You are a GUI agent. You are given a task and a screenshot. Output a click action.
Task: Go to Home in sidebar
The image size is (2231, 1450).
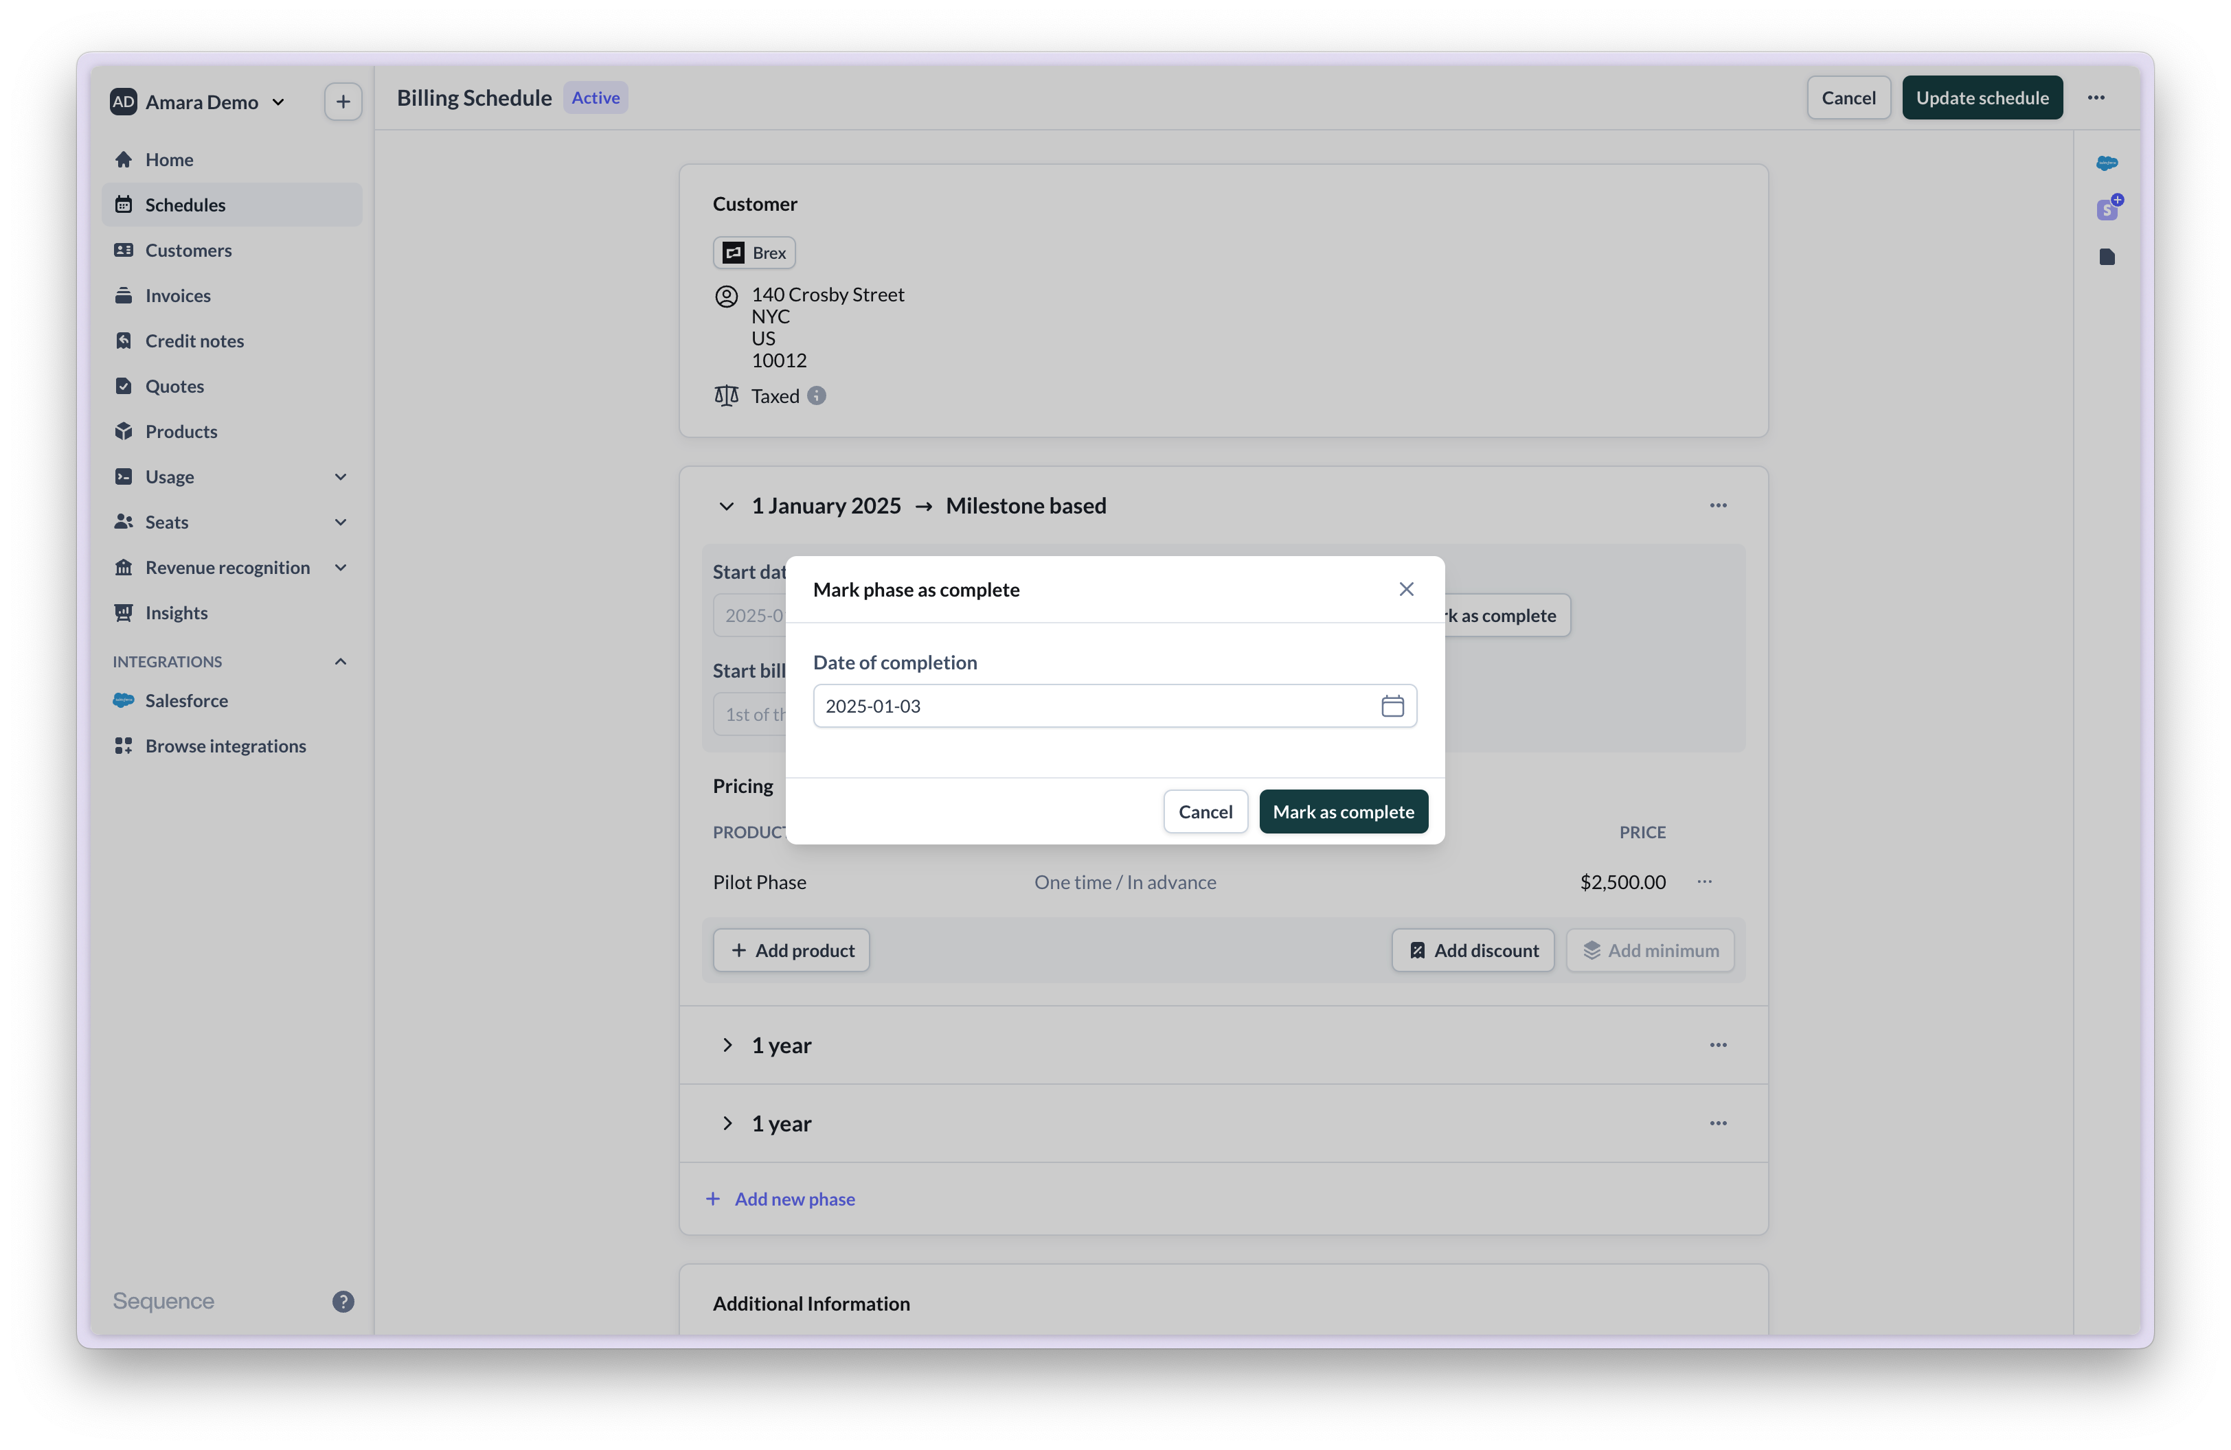[231, 159]
